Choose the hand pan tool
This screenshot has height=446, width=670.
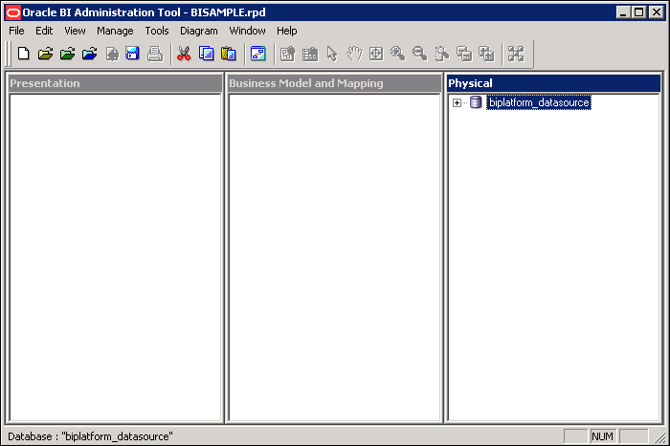coord(354,54)
